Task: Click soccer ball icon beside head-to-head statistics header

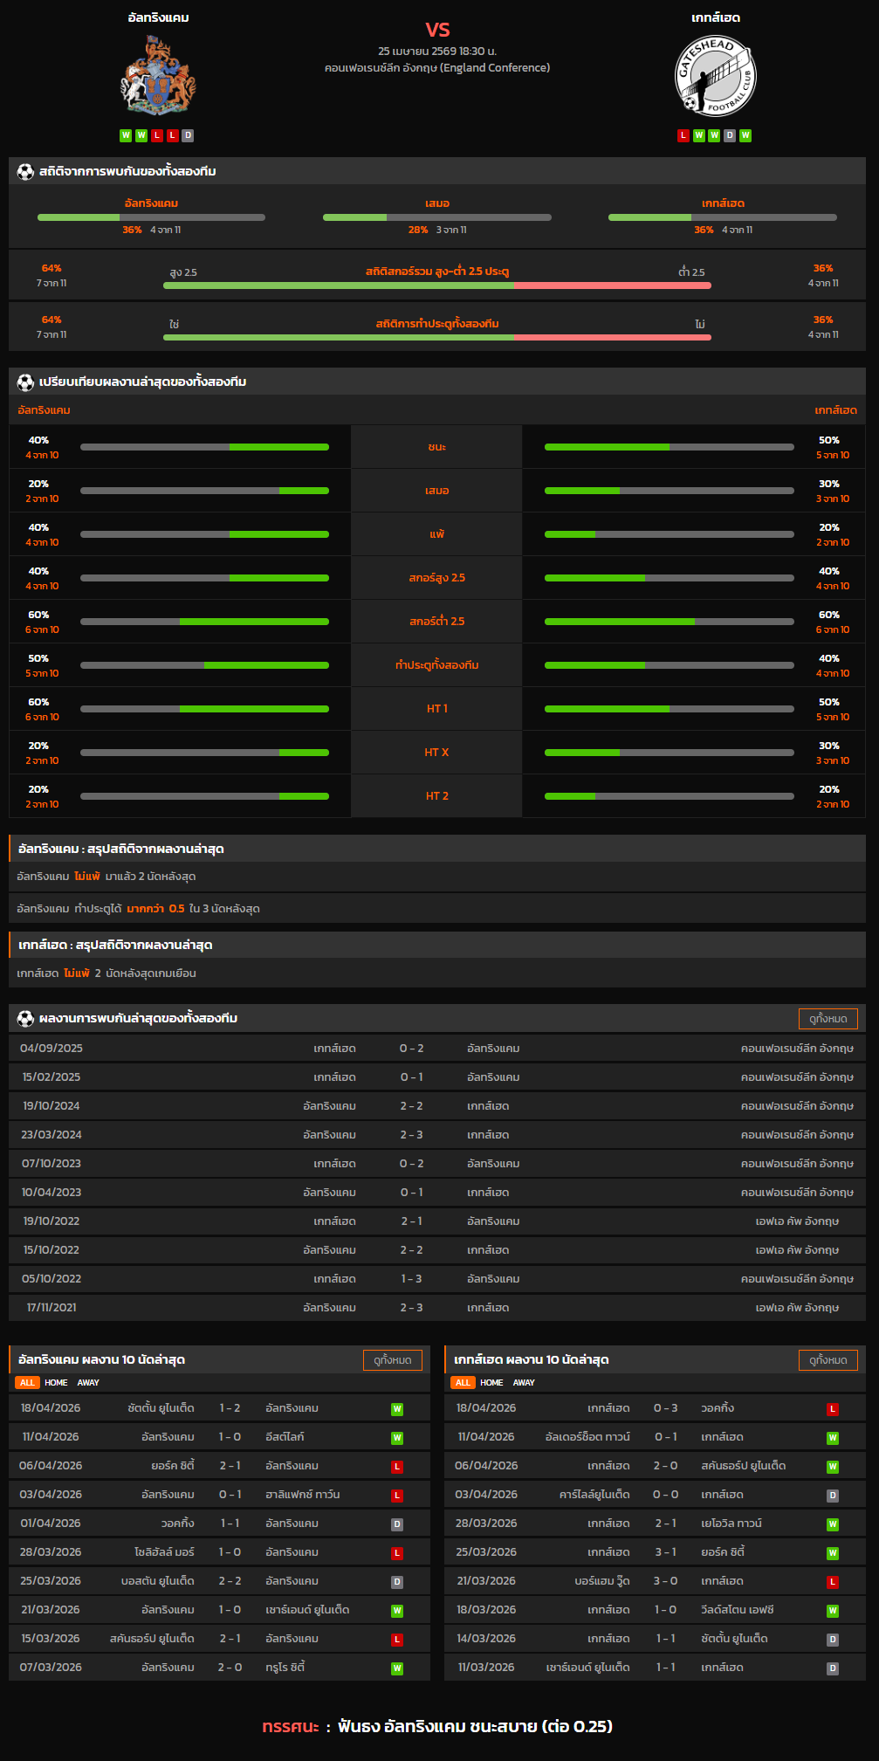Action: pos(25,172)
